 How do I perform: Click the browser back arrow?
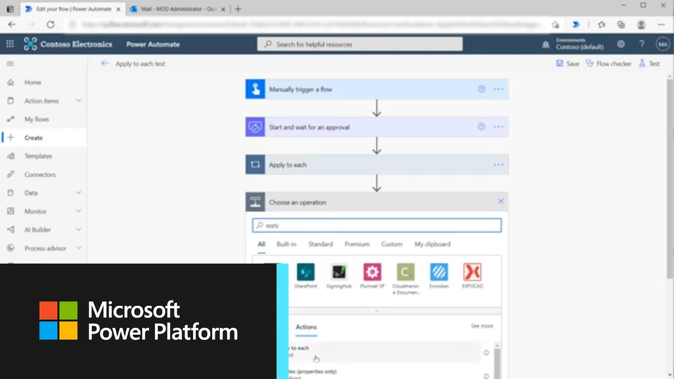pos(12,24)
